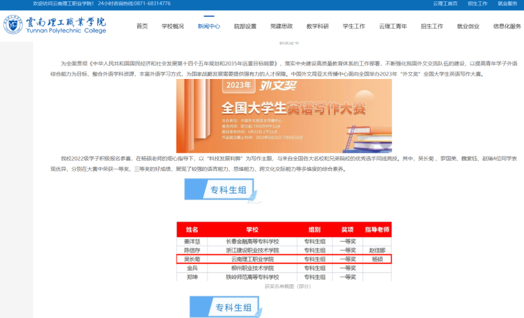Click the 铁岭师范高等专科学校 cell

click(252, 277)
